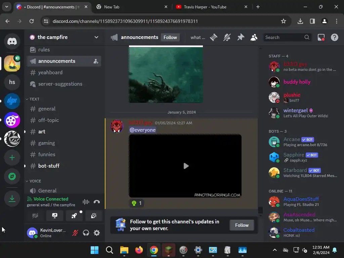Collapse the TEXT channel category

(33, 99)
